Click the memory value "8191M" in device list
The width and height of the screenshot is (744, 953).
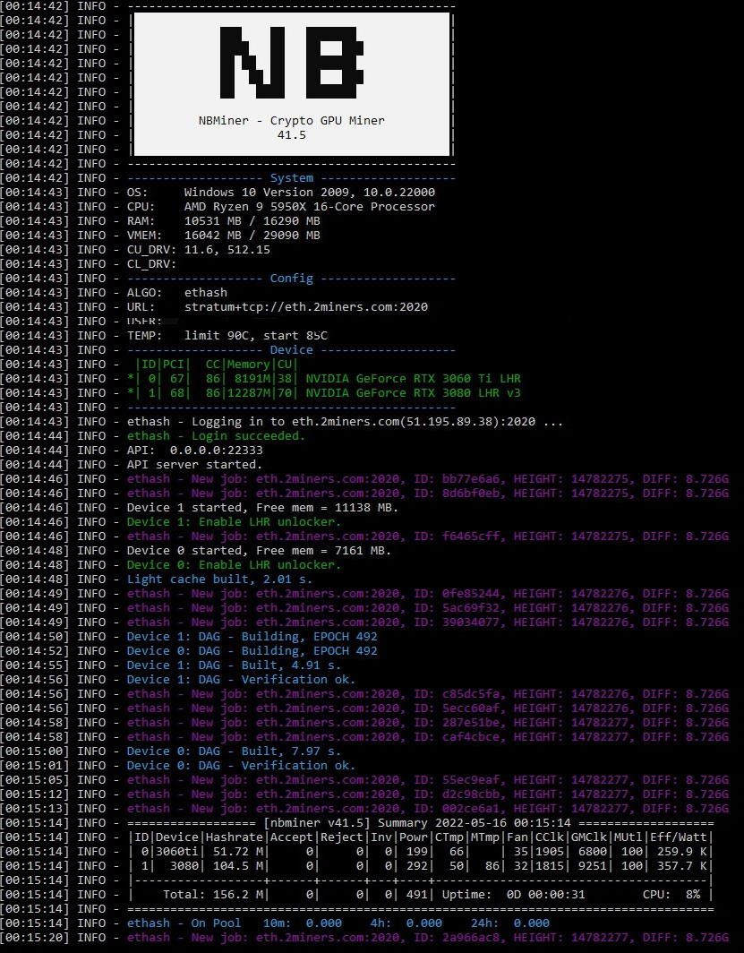[x=252, y=379]
